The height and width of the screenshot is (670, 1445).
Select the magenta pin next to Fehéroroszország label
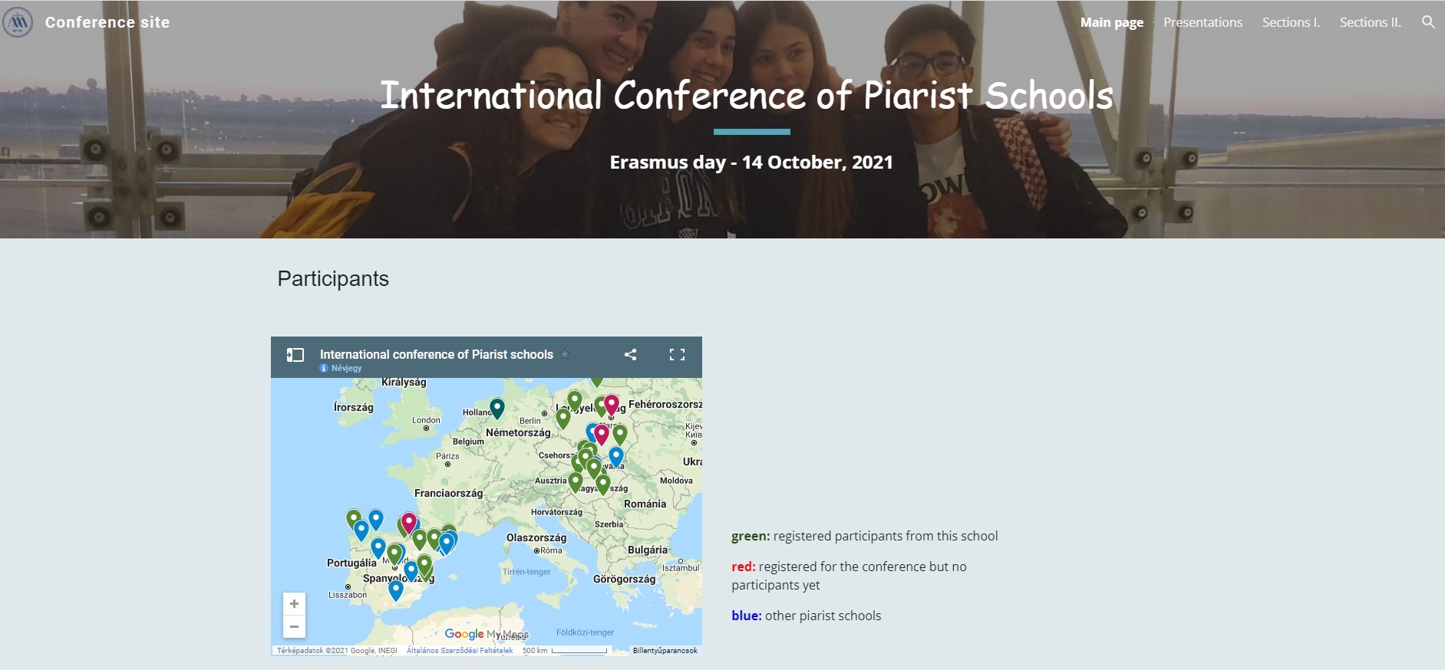point(612,405)
